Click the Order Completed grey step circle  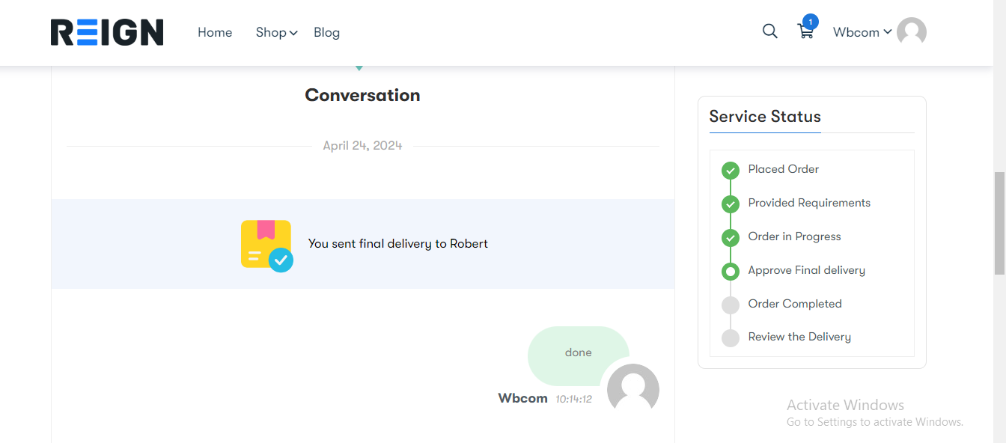(730, 305)
